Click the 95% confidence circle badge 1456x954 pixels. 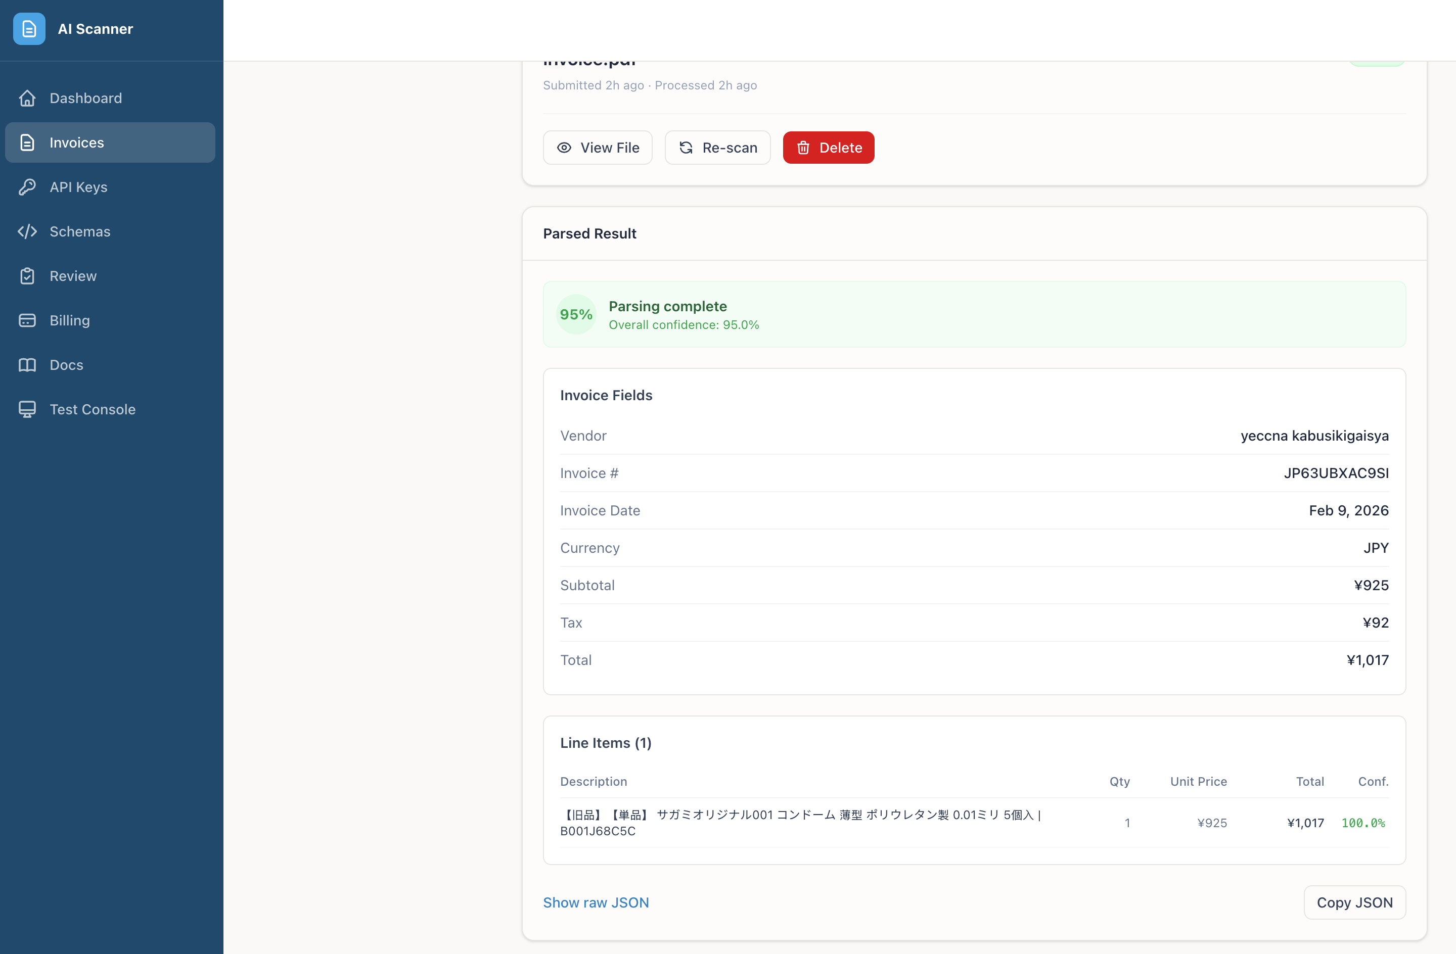pyautogui.click(x=576, y=314)
